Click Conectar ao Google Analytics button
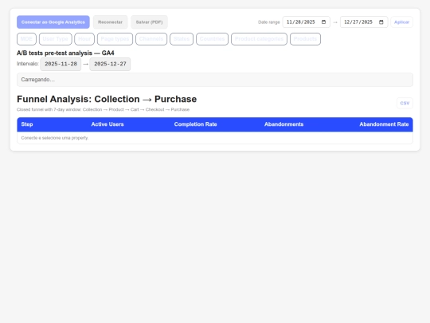This screenshot has width=430, height=323. click(x=53, y=22)
